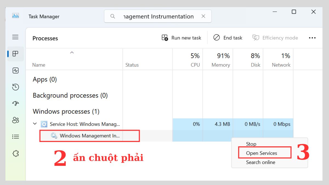
Task: Clear the search box with the X
Action: 203,16
